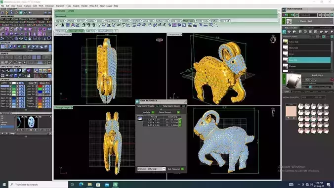Select the Looking Down viewport tab
334x188 pixels.
(x=105, y=31)
